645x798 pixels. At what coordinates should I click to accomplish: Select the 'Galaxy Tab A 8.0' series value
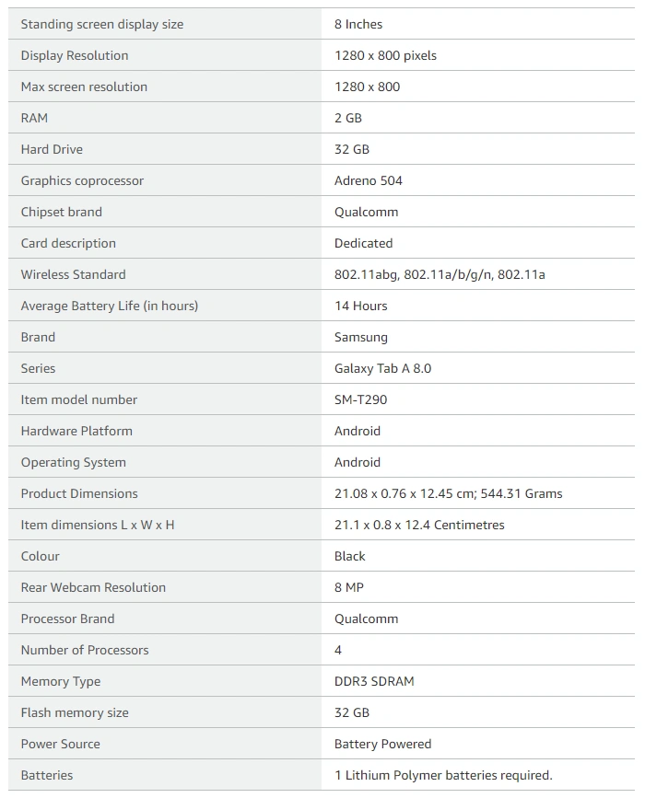tap(382, 368)
